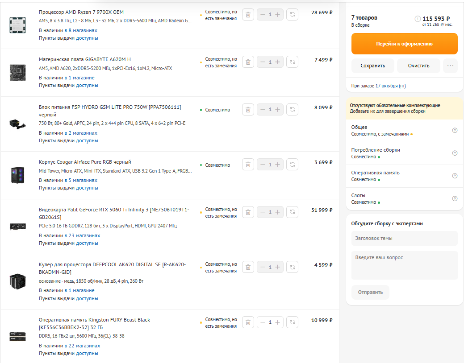This screenshot has height=363, width=464.
Task: Increase quantity of FSP HYDRO power supply
Action: [278, 110]
